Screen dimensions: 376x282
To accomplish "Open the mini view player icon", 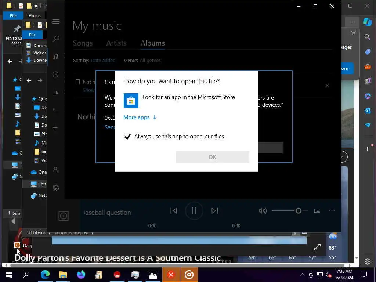I will pyautogui.click(x=317, y=211).
